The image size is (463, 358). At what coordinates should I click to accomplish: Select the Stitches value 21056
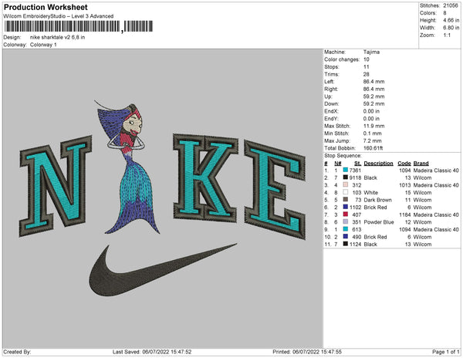pos(451,5)
